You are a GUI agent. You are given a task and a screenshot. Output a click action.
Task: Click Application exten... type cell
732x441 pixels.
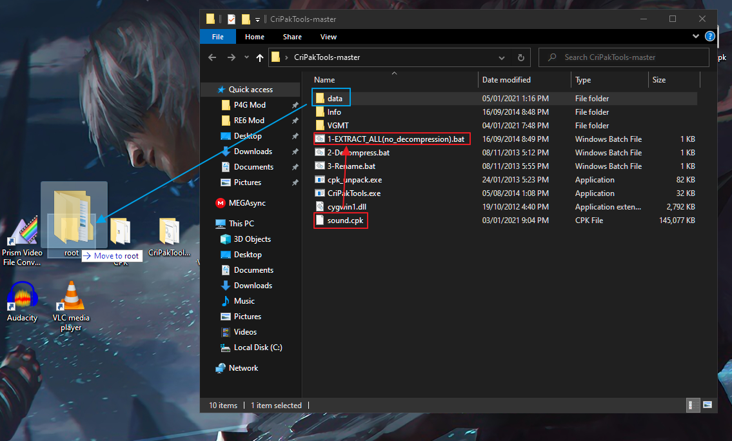click(608, 207)
